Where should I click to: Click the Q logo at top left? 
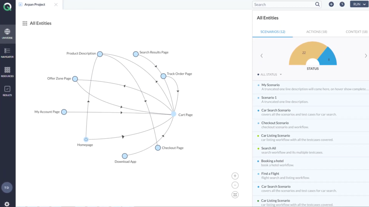(x=7, y=6)
